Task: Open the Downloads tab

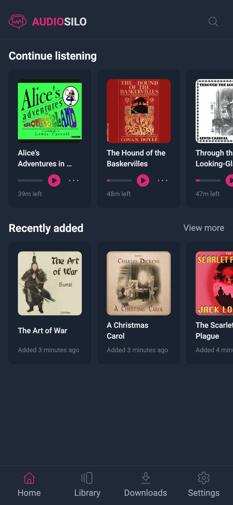Action: (145, 485)
